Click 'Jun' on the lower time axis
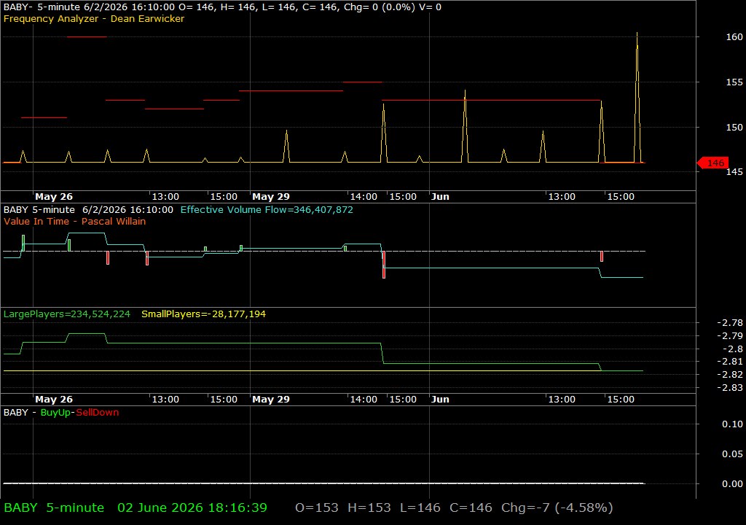This screenshot has width=746, height=525. [x=440, y=400]
